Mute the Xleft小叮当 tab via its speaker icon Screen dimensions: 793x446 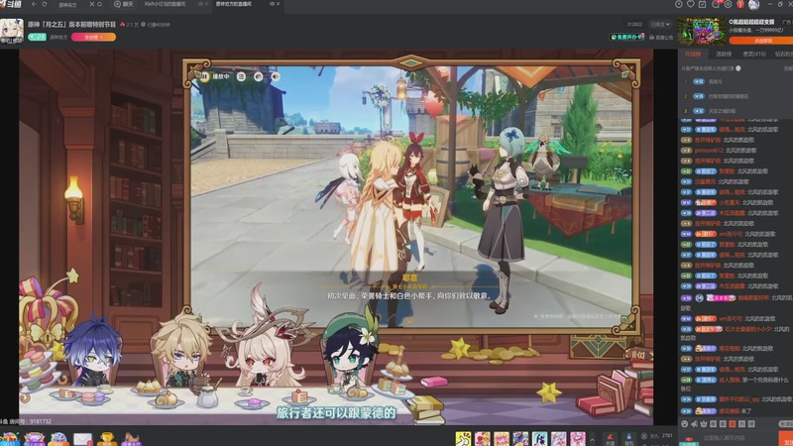pyautogui.click(x=201, y=4)
